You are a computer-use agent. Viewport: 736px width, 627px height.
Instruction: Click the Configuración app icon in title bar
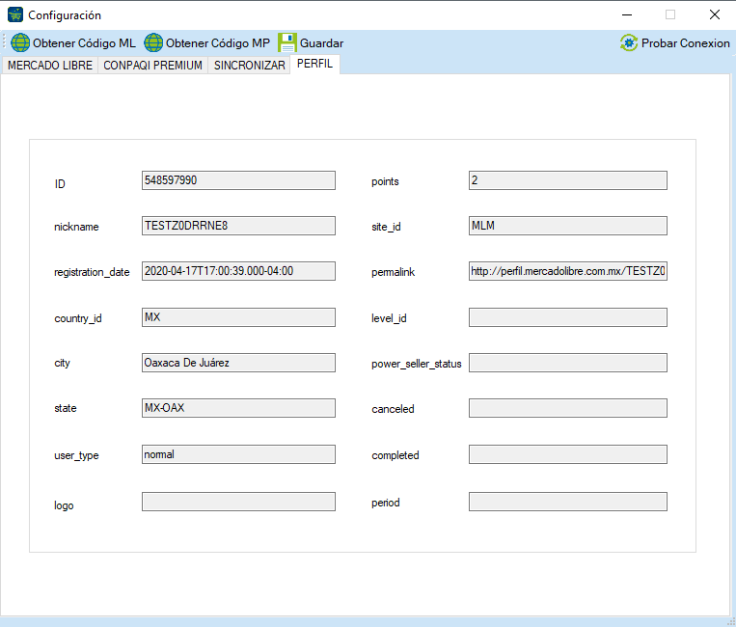click(x=15, y=15)
